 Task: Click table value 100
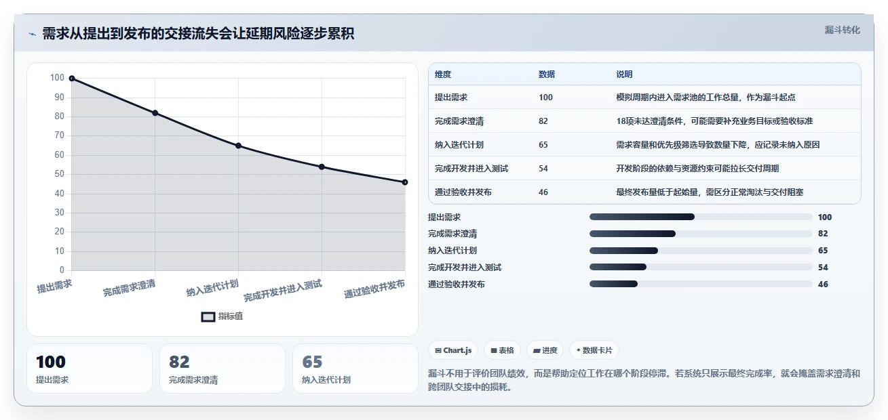pyautogui.click(x=545, y=98)
